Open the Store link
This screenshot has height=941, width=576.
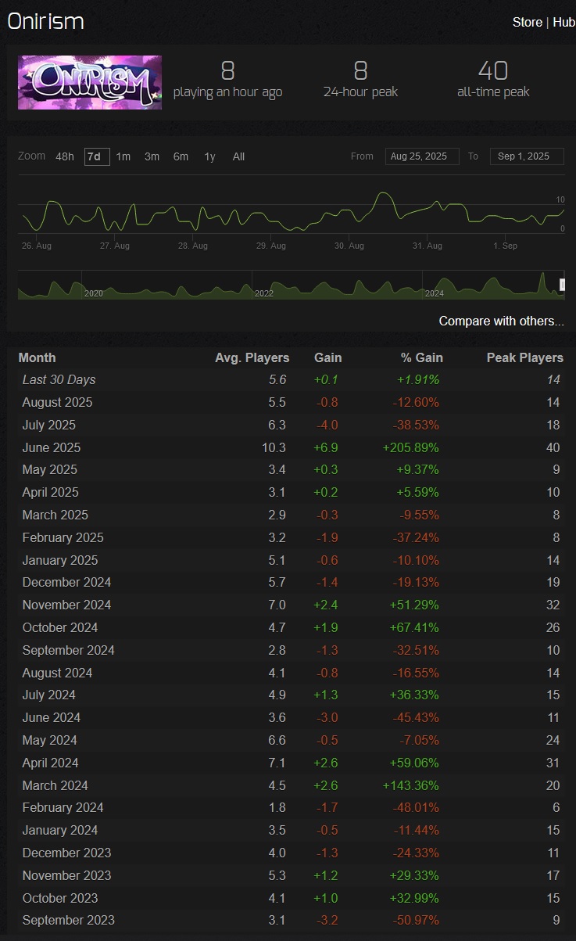[527, 22]
